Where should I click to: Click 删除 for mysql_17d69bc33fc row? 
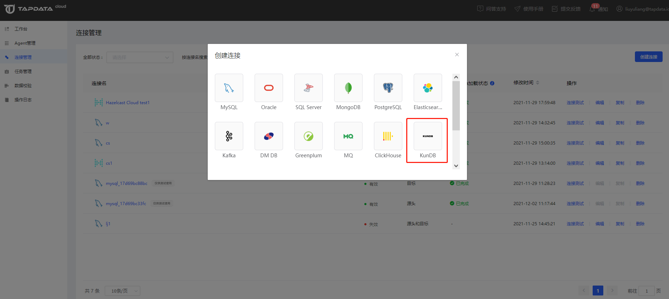coord(640,204)
